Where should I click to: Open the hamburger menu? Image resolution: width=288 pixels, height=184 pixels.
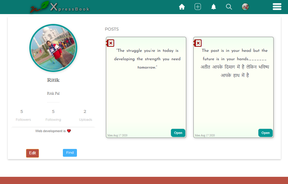point(277,7)
